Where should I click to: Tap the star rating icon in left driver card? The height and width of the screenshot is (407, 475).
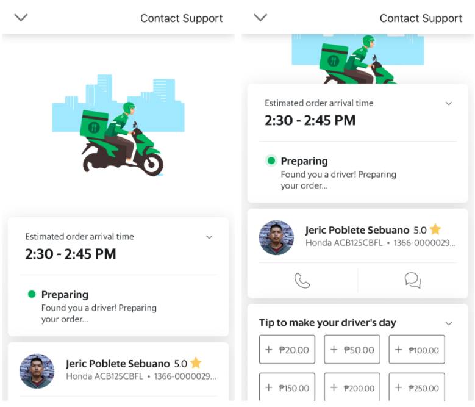pyautogui.click(x=196, y=363)
